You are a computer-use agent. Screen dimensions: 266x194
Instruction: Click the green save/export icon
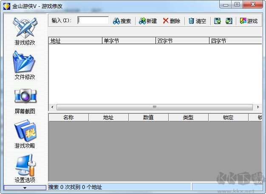point(217,21)
